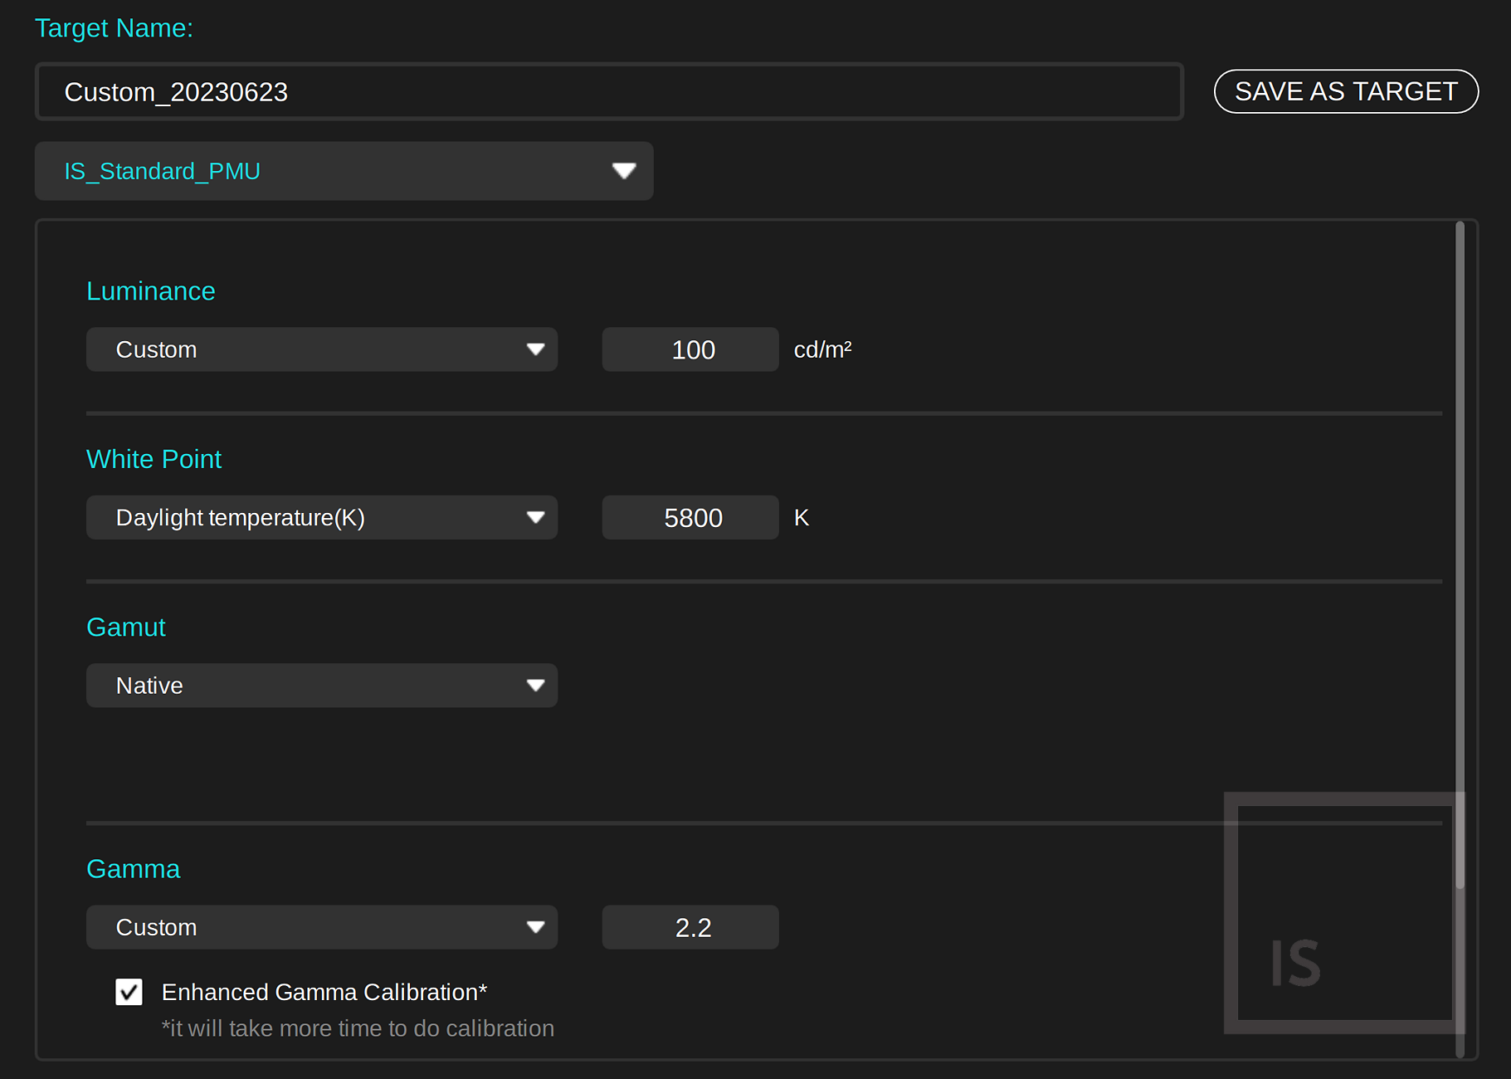Image resolution: width=1511 pixels, height=1079 pixels.
Task: Click the luminance value field showing 100
Action: 690,349
